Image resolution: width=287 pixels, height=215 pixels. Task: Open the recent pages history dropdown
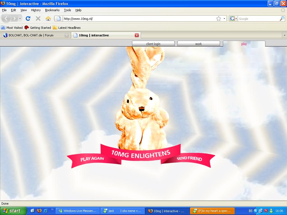[20, 18]
